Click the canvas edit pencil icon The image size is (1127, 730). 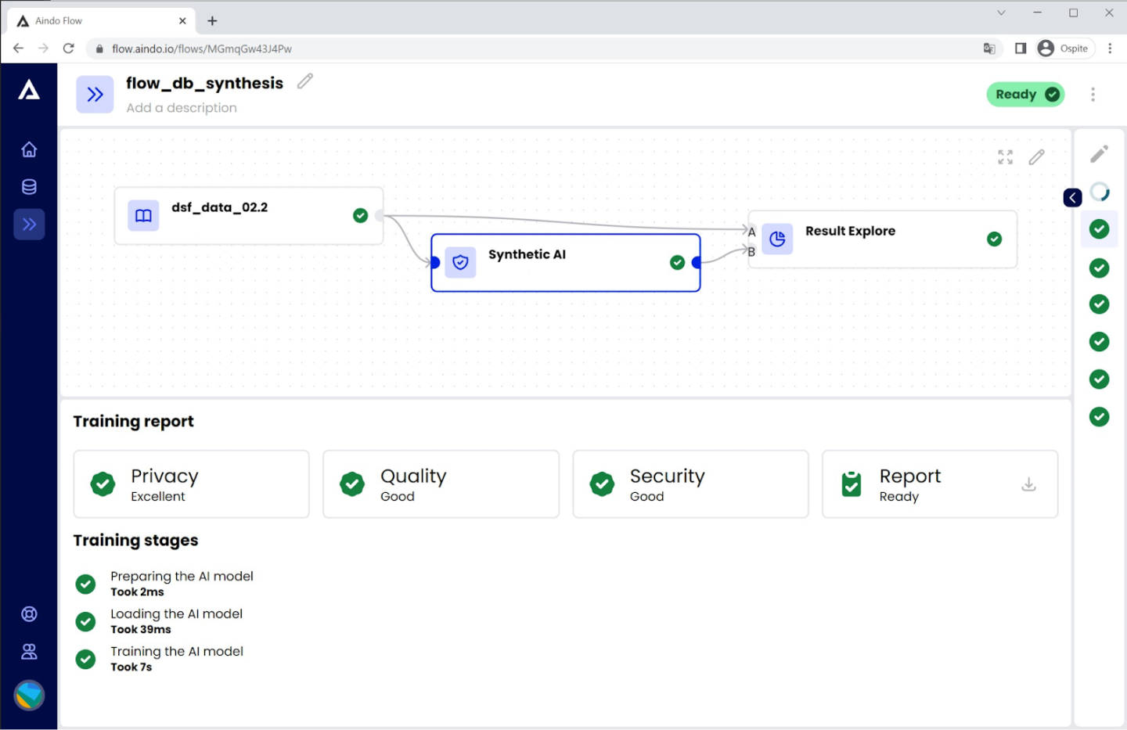click(x=1036, y=157)
